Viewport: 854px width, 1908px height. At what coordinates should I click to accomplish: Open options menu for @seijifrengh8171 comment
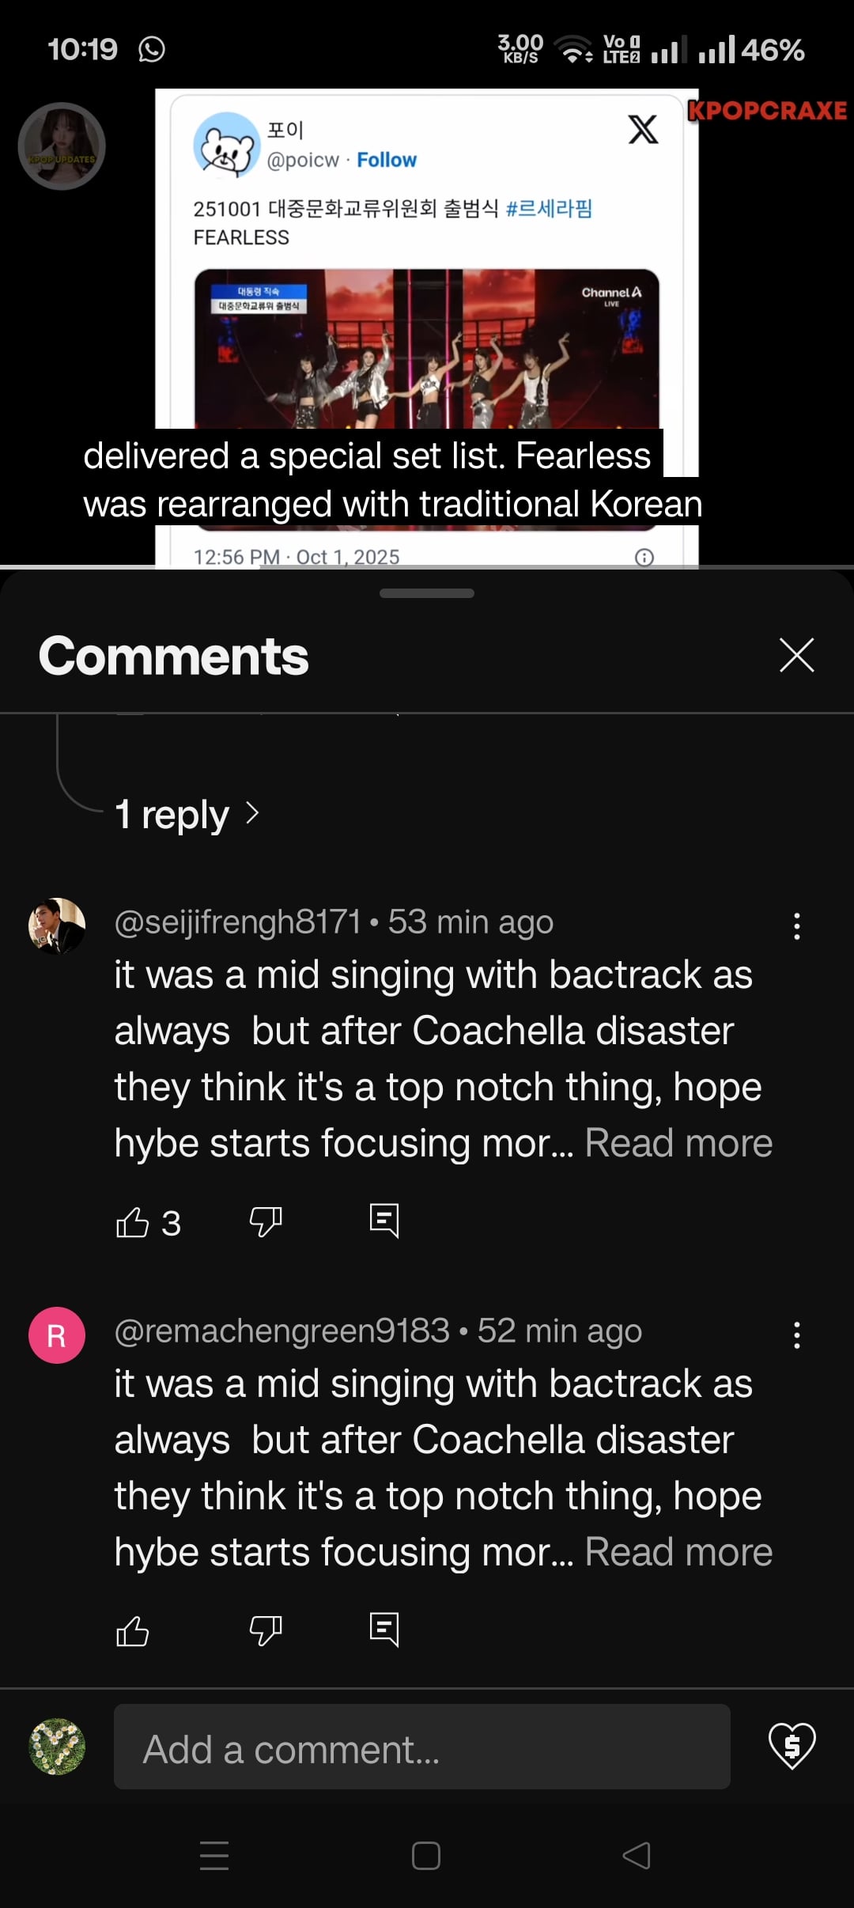click(x=797, y=926)
